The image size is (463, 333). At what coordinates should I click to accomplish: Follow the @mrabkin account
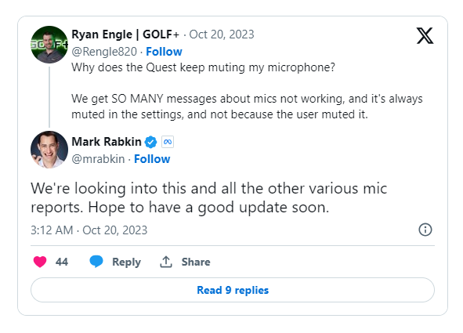(152, 159)
